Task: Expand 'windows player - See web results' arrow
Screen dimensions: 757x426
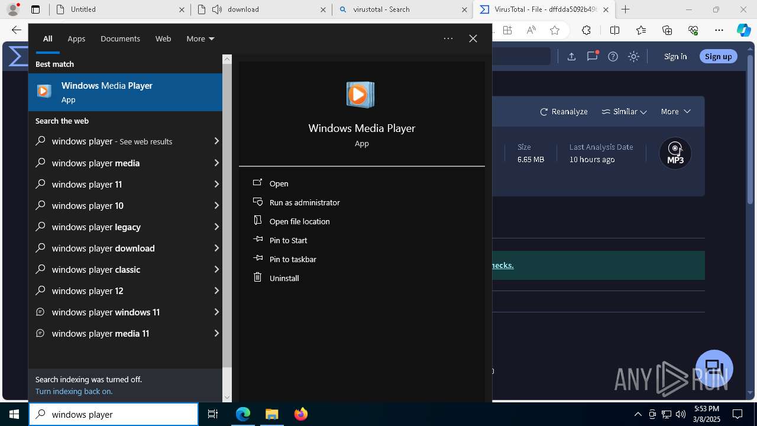Action: pyautogui.click(x=216, y=141)
